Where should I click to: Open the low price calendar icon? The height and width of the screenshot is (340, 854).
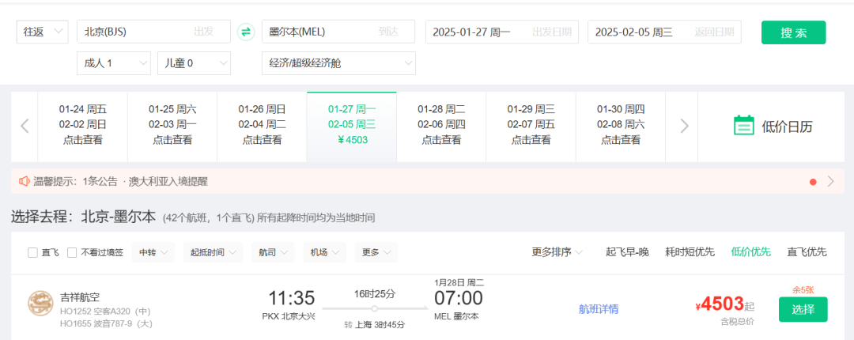click(743, 126)
